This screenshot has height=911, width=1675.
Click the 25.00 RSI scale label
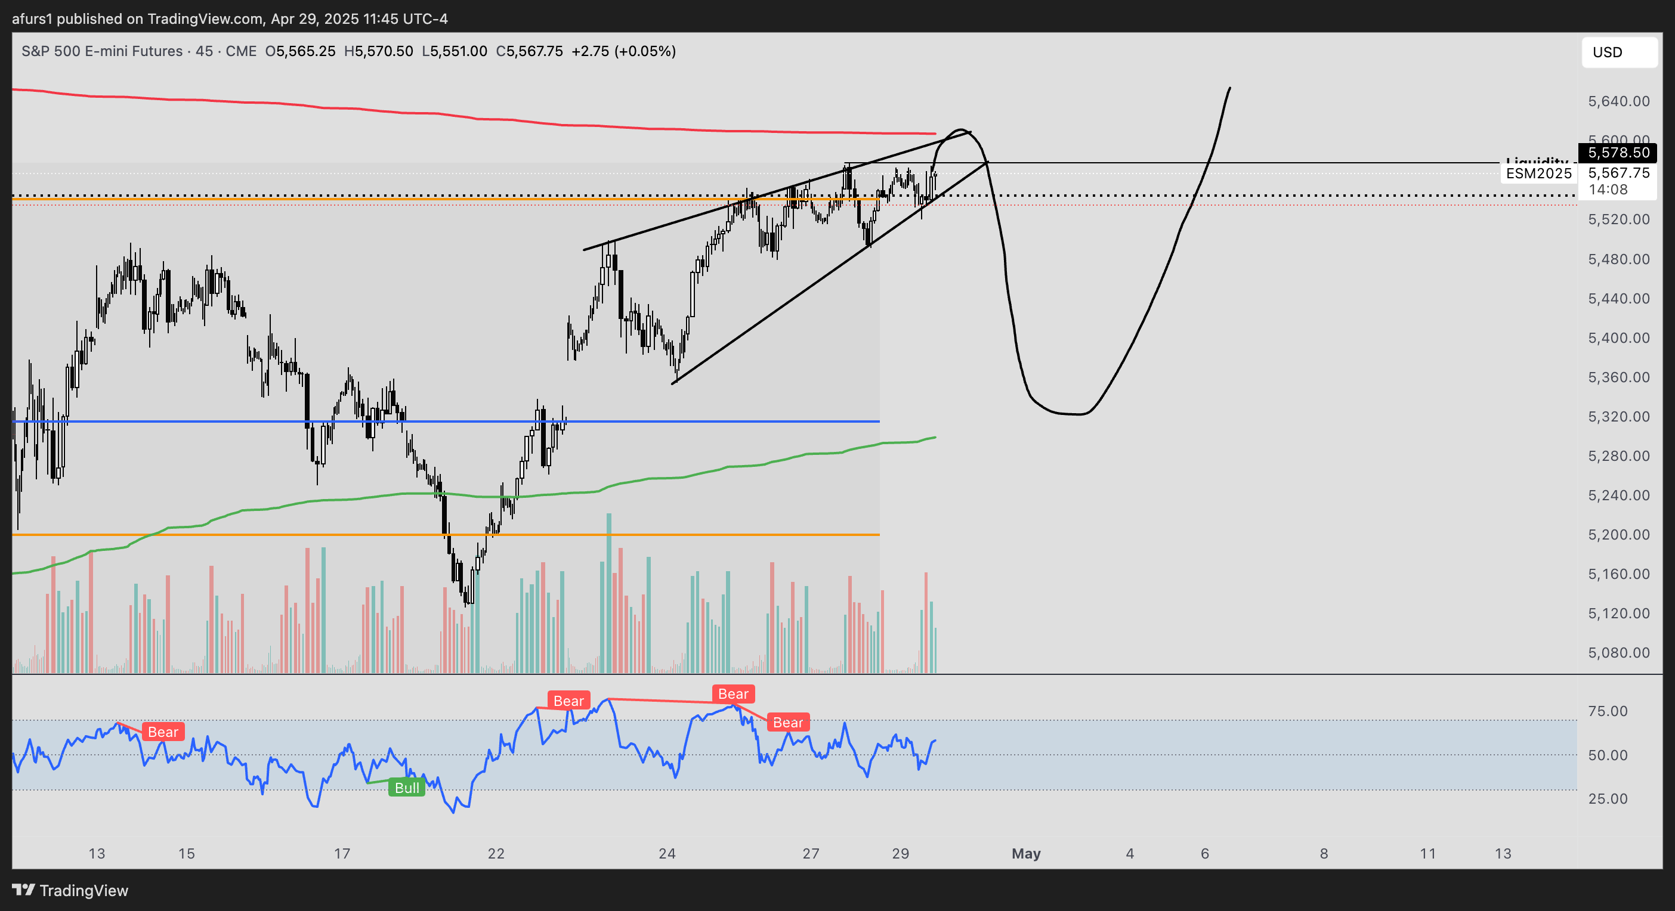point(1608,800)
